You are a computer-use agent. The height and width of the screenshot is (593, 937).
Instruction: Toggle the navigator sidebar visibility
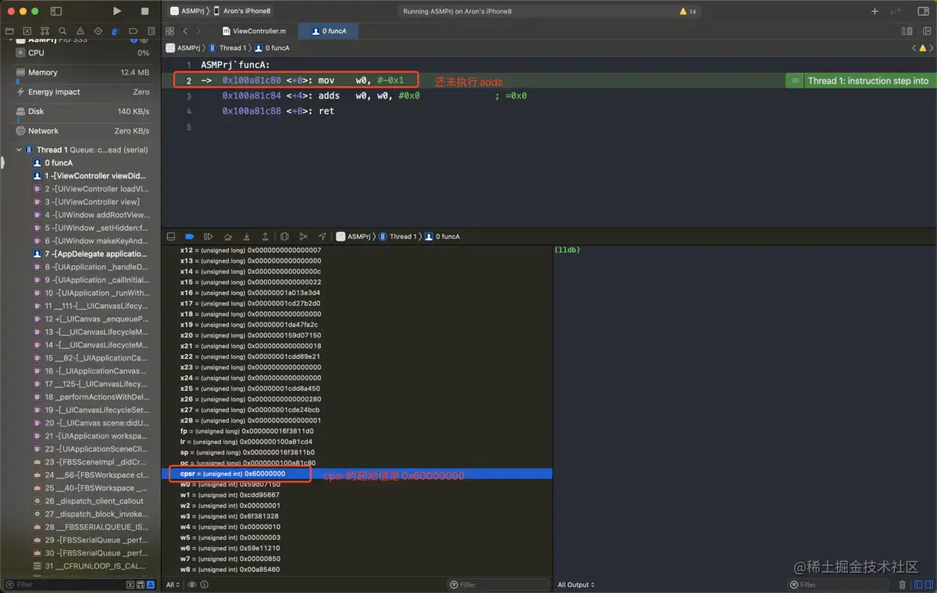(x=56, y=11)
